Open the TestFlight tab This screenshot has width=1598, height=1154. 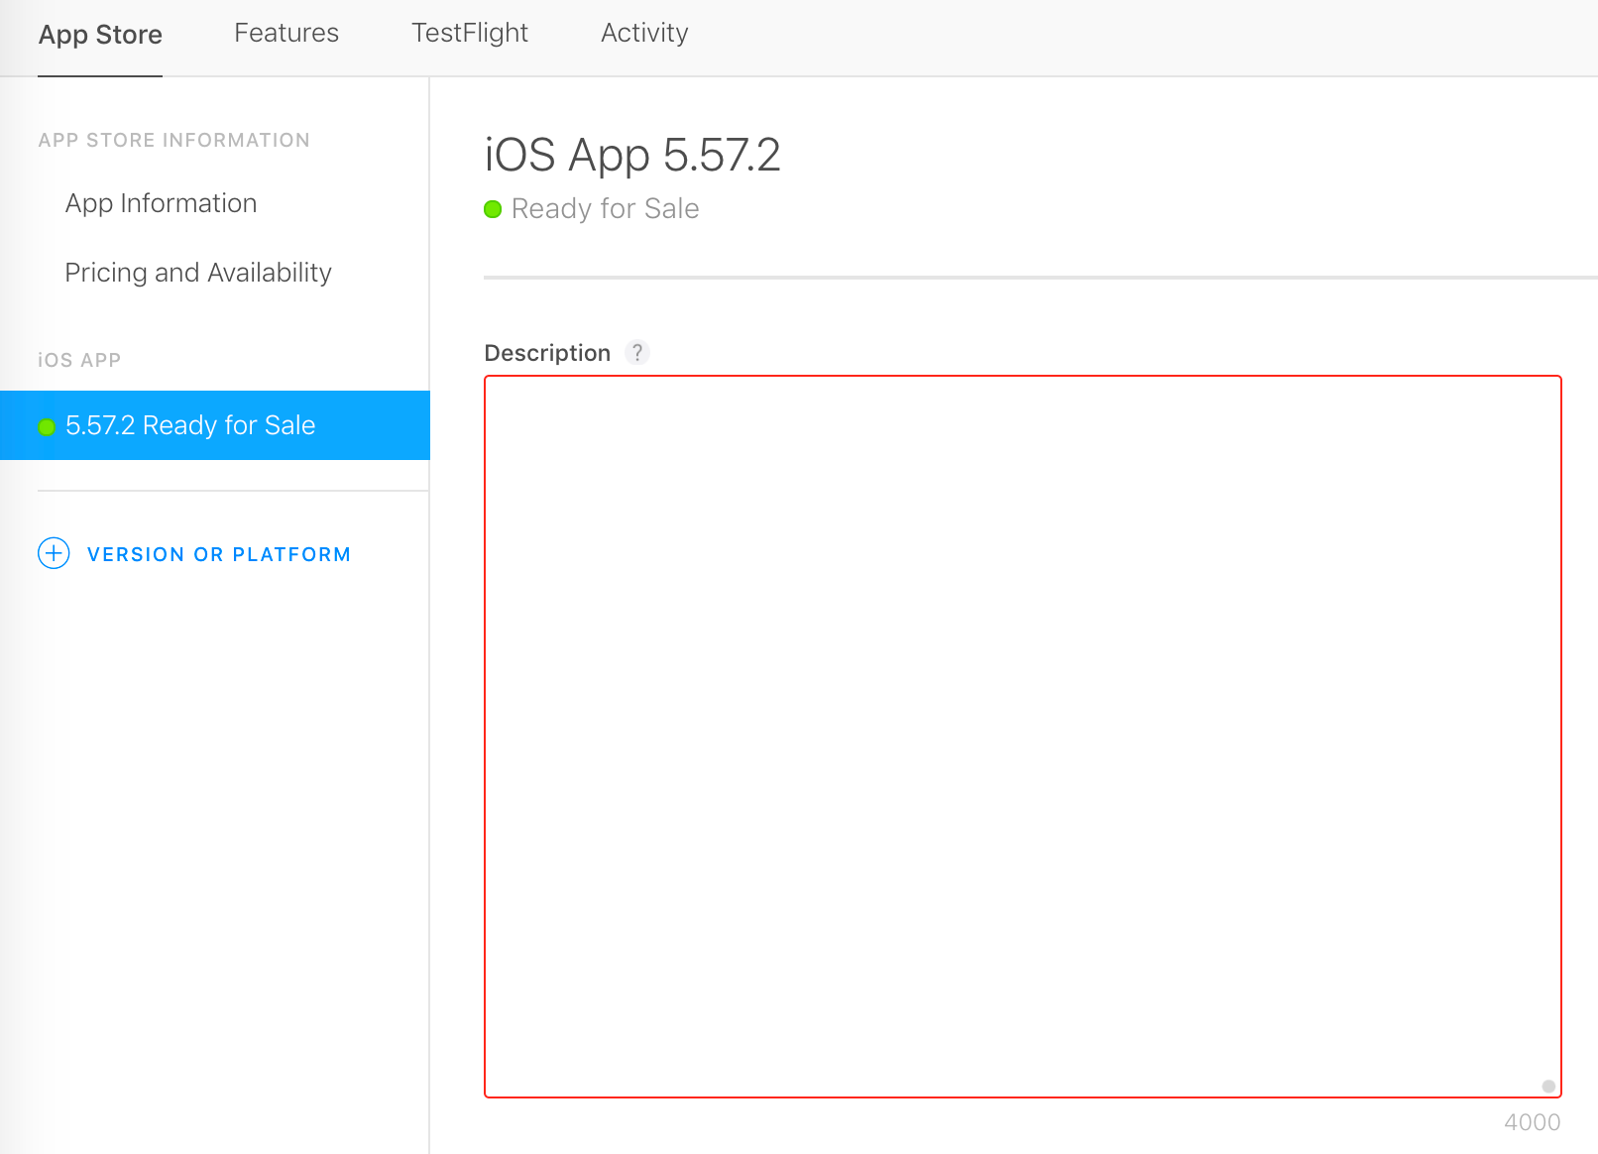(470, 33)
